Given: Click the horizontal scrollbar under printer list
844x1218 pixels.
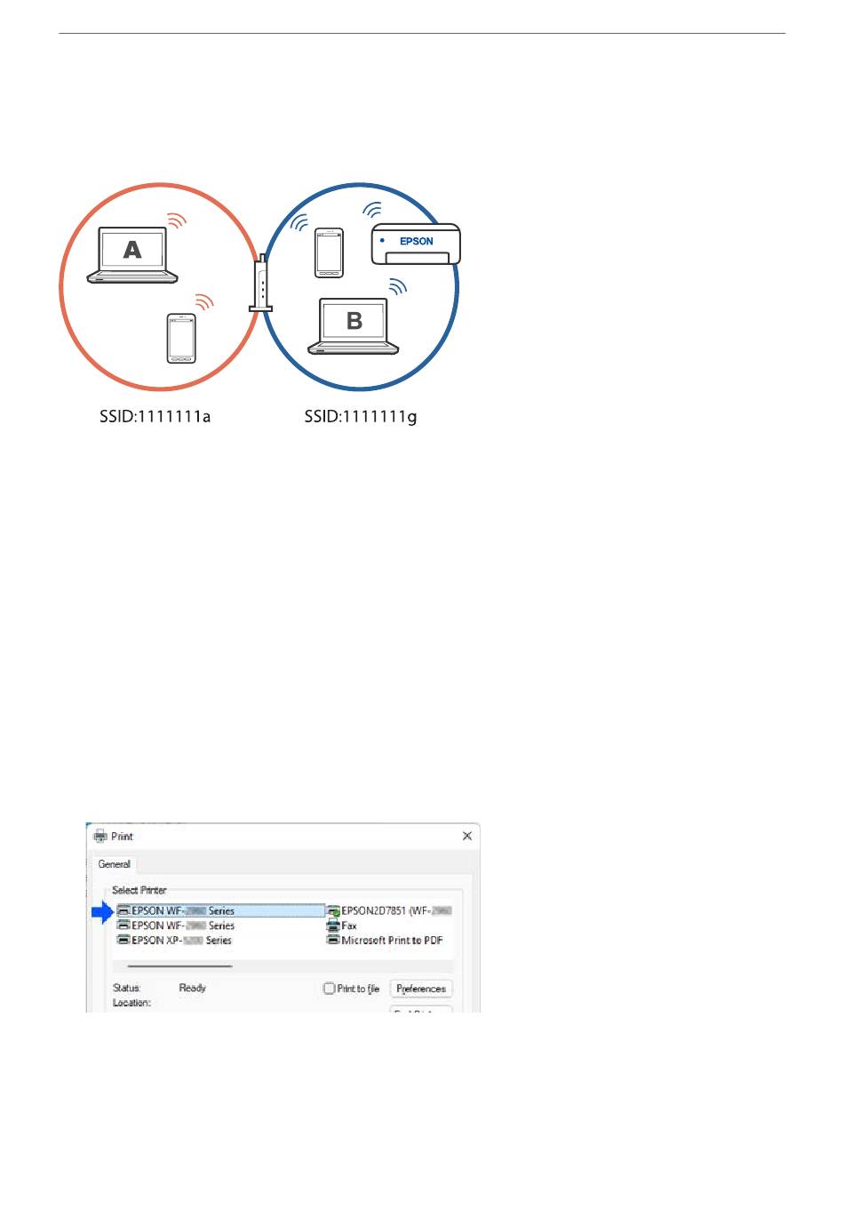Looking at the screenshot, I should [180, 966].
